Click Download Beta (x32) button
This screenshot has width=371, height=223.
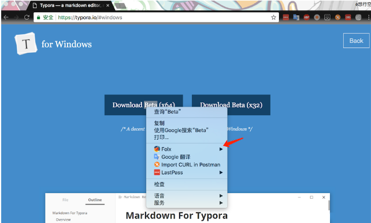231,105
